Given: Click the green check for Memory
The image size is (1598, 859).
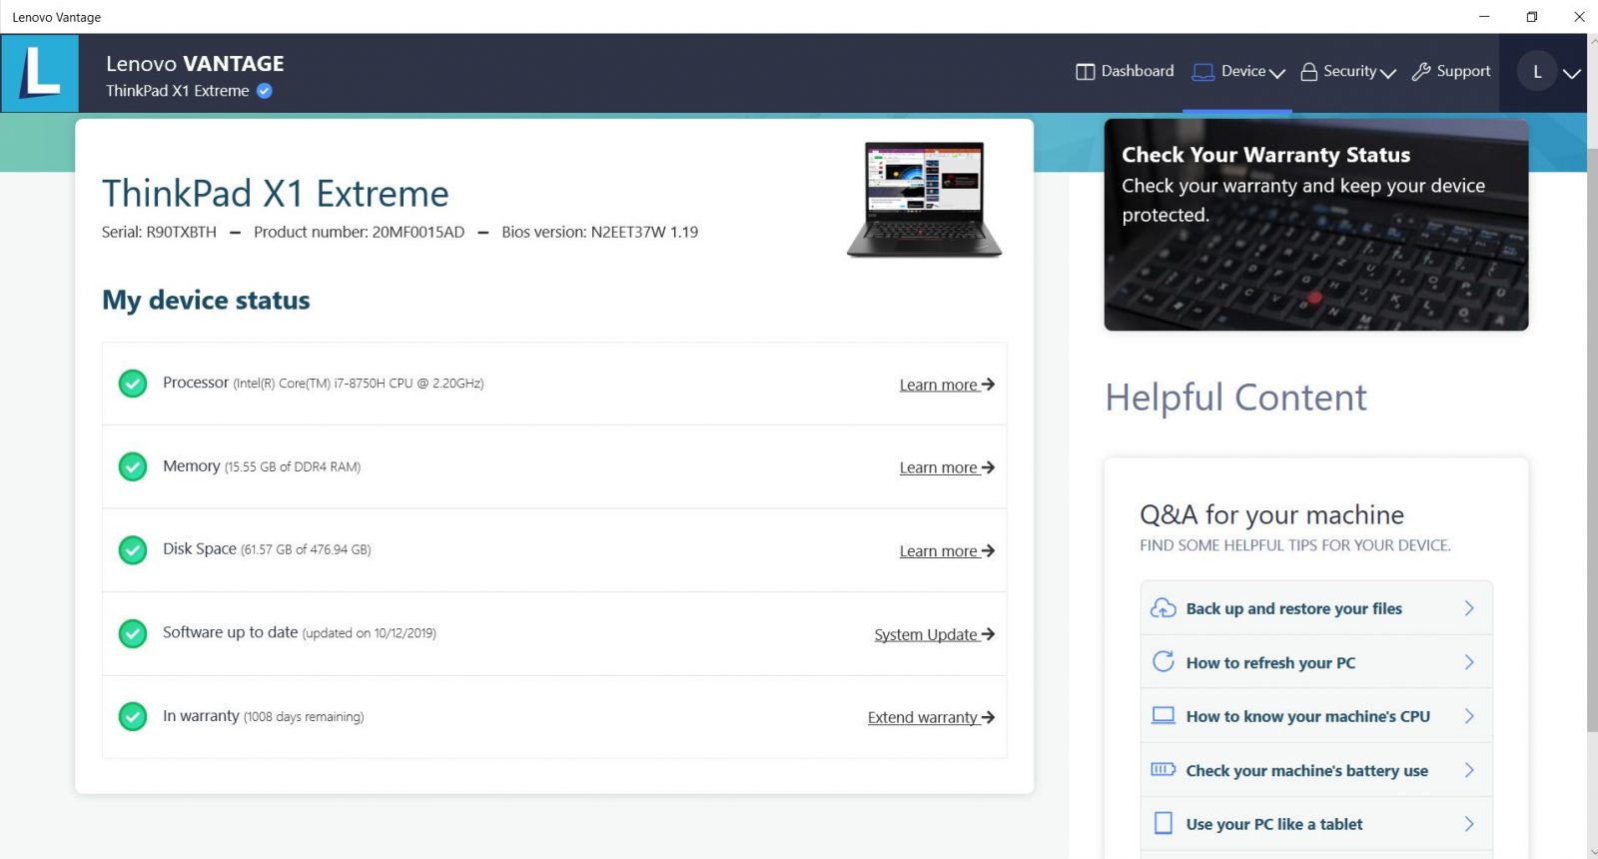Looking at the screenshot, I should tap(133, 466).
